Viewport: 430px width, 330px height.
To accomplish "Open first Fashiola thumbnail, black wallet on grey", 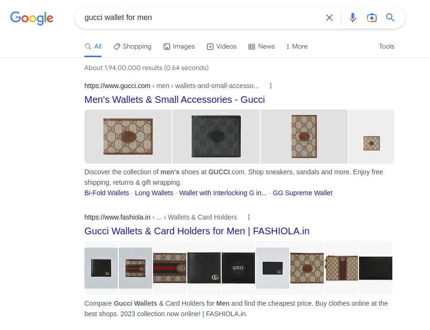I will [x=101, y=268].
